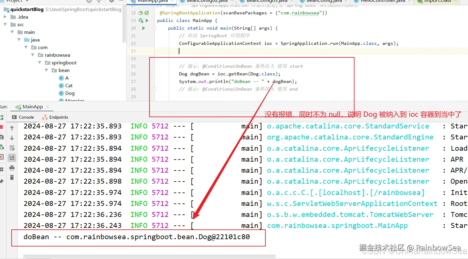Click 'ConfigurableApplicationContext' in line 22
The height and width of the screenshot is (259, 468).
[x=220, y=43]
